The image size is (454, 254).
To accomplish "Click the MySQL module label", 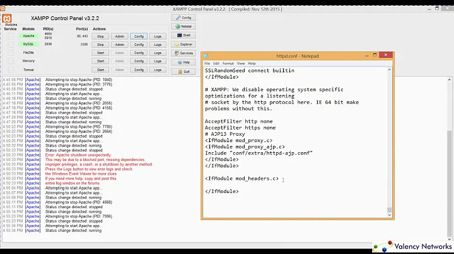I will 28,44.
